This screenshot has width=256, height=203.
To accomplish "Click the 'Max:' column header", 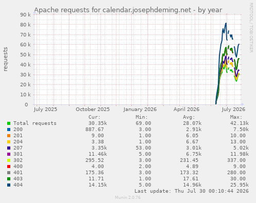I will point(236,117).
